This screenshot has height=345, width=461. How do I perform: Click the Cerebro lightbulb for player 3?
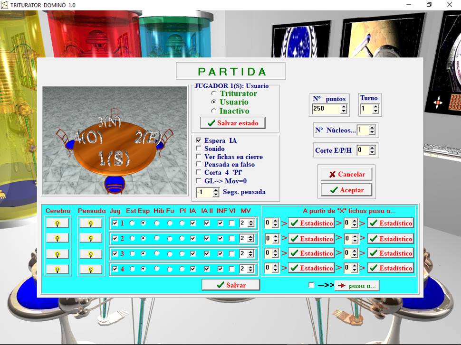coord(57,254)
